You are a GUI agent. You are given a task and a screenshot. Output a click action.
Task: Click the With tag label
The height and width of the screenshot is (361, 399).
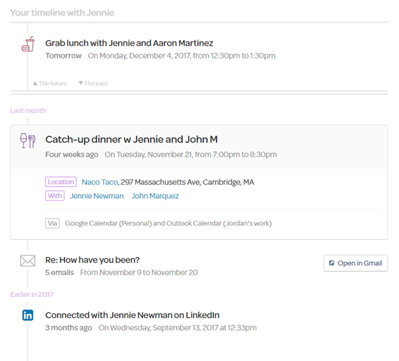point(55,196)
